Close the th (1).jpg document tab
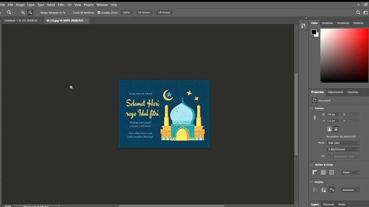Screen dimensions: 369x207 86,21
